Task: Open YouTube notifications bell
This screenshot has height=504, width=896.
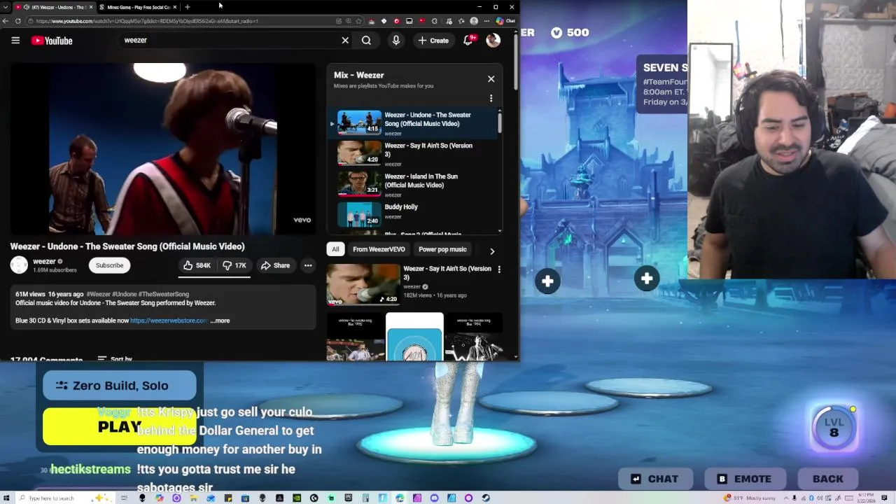Action: (x=468, y=41)
